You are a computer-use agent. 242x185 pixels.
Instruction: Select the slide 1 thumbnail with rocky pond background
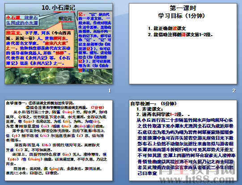[59, 44]
